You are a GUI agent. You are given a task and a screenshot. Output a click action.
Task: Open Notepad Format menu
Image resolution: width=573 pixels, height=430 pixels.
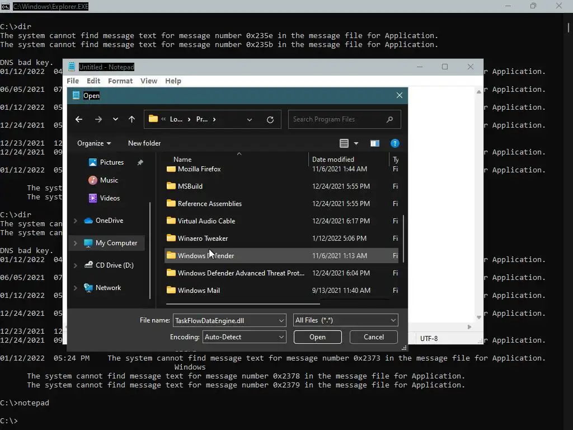(120, 81)
